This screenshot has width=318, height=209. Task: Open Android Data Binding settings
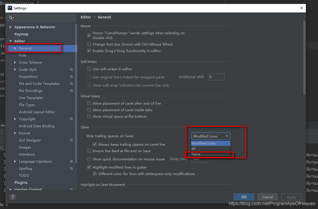click(x=37, y=126)
